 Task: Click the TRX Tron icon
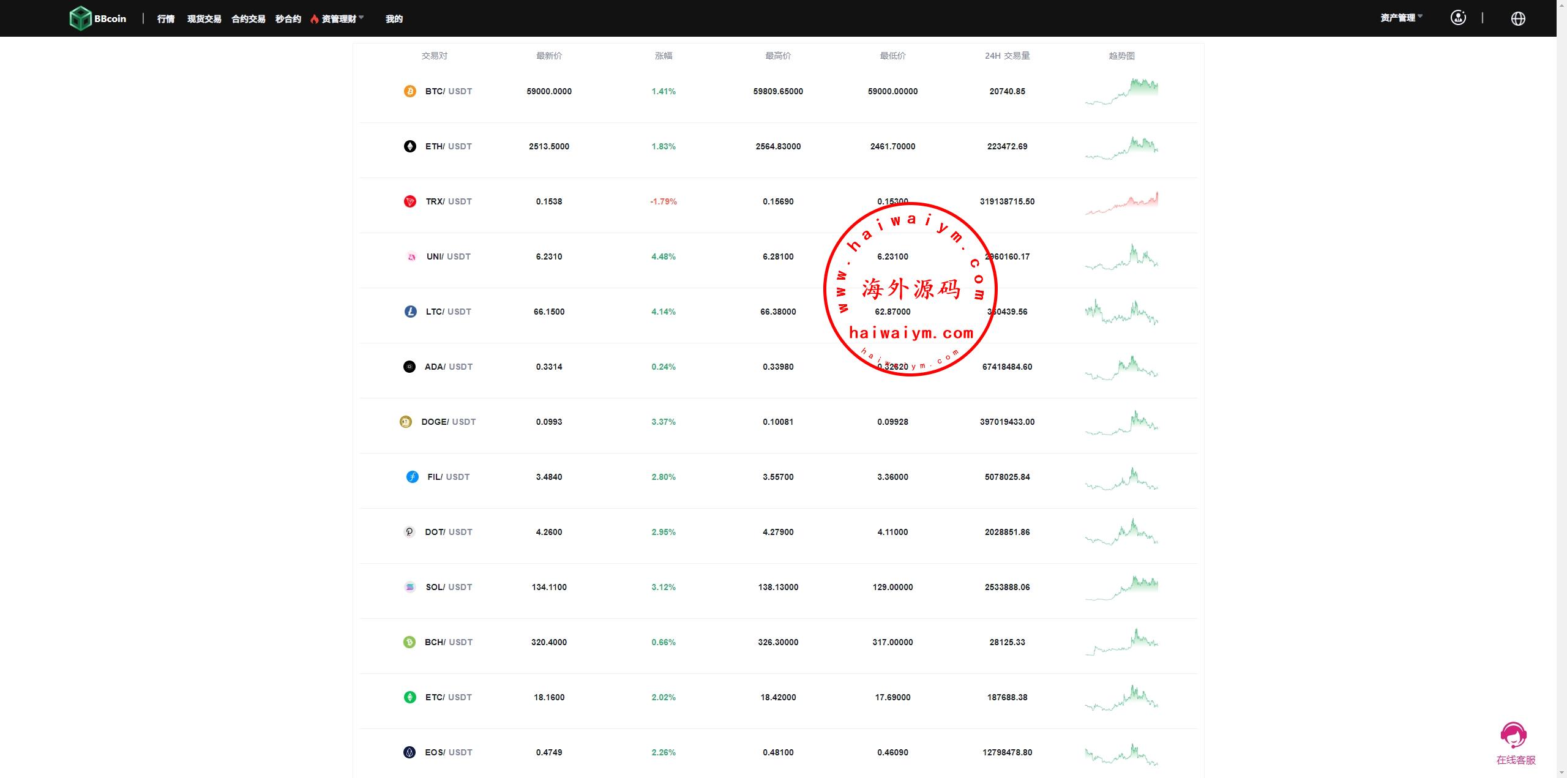[x=410, y=201]
